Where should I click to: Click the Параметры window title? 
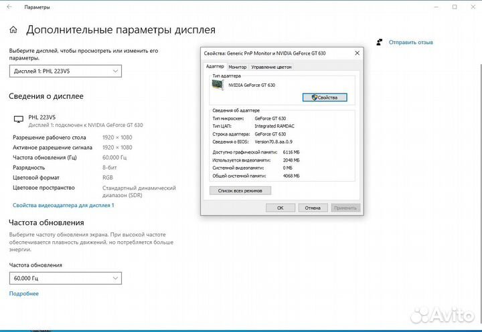point(37,7)
